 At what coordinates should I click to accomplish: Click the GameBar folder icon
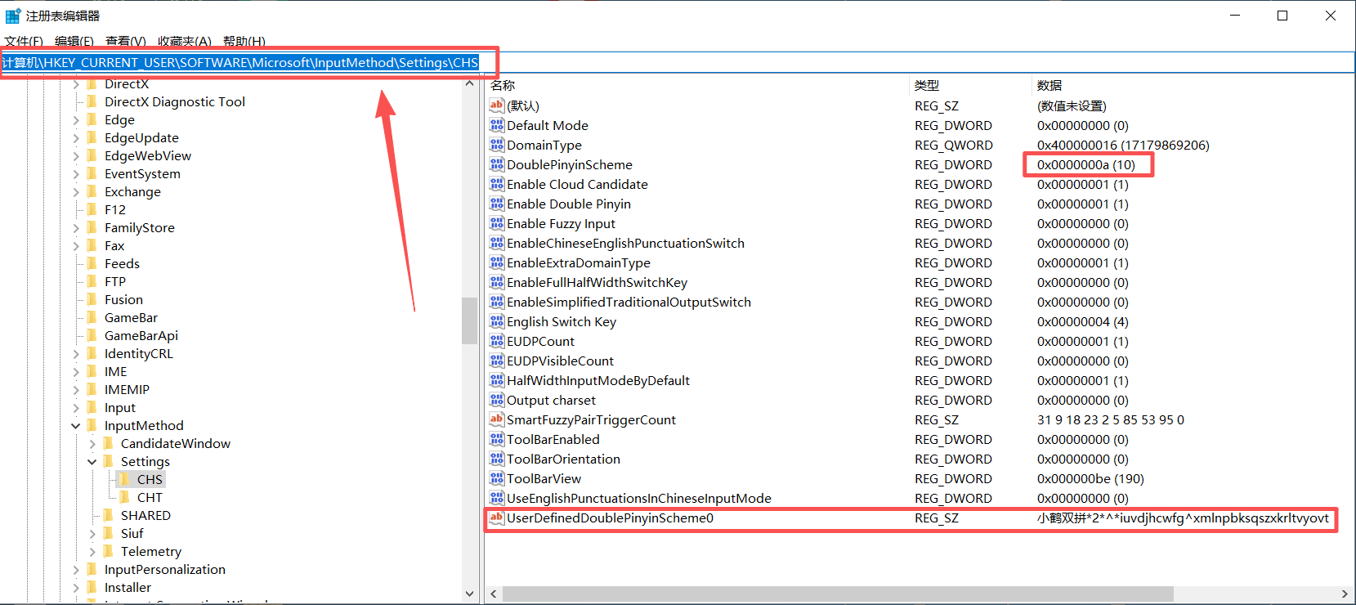[x=92, y=317]
